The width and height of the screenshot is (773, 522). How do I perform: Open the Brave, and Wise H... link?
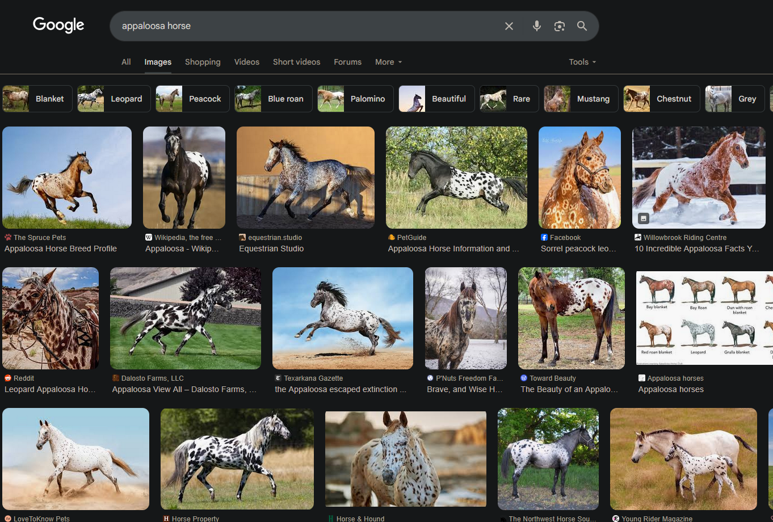pos(465,389)
